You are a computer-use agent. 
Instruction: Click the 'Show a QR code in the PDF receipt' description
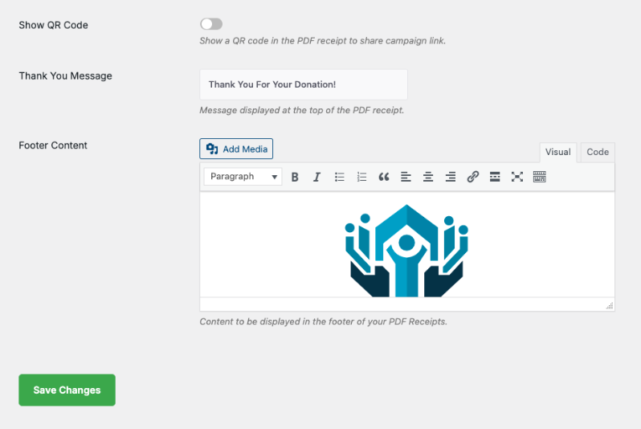323,41
